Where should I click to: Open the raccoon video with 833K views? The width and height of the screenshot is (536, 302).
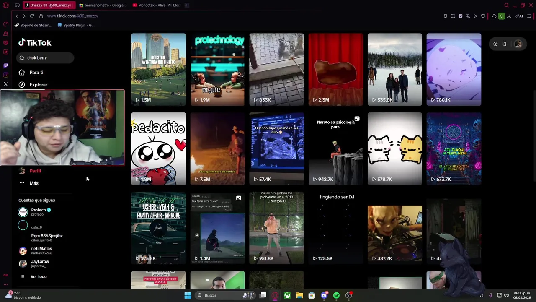(x=276, y=69)
